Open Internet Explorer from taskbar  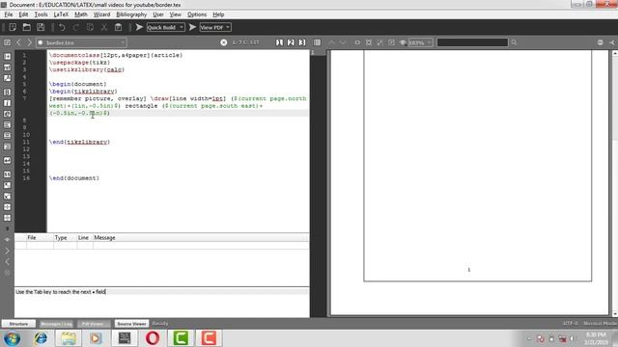pyautogui.click(x=41, y=338)
